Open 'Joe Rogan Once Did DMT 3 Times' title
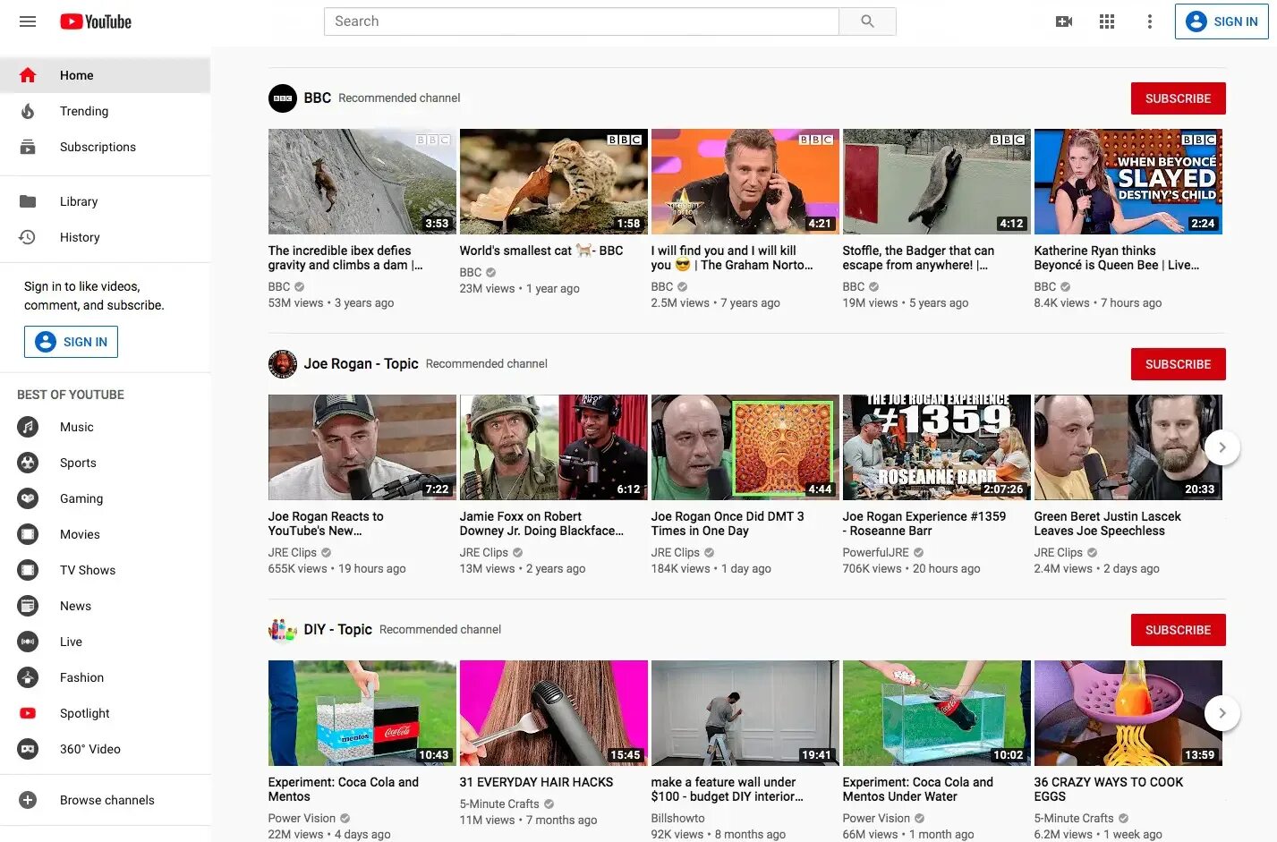The image size is (1277, 842). (728, 523)
